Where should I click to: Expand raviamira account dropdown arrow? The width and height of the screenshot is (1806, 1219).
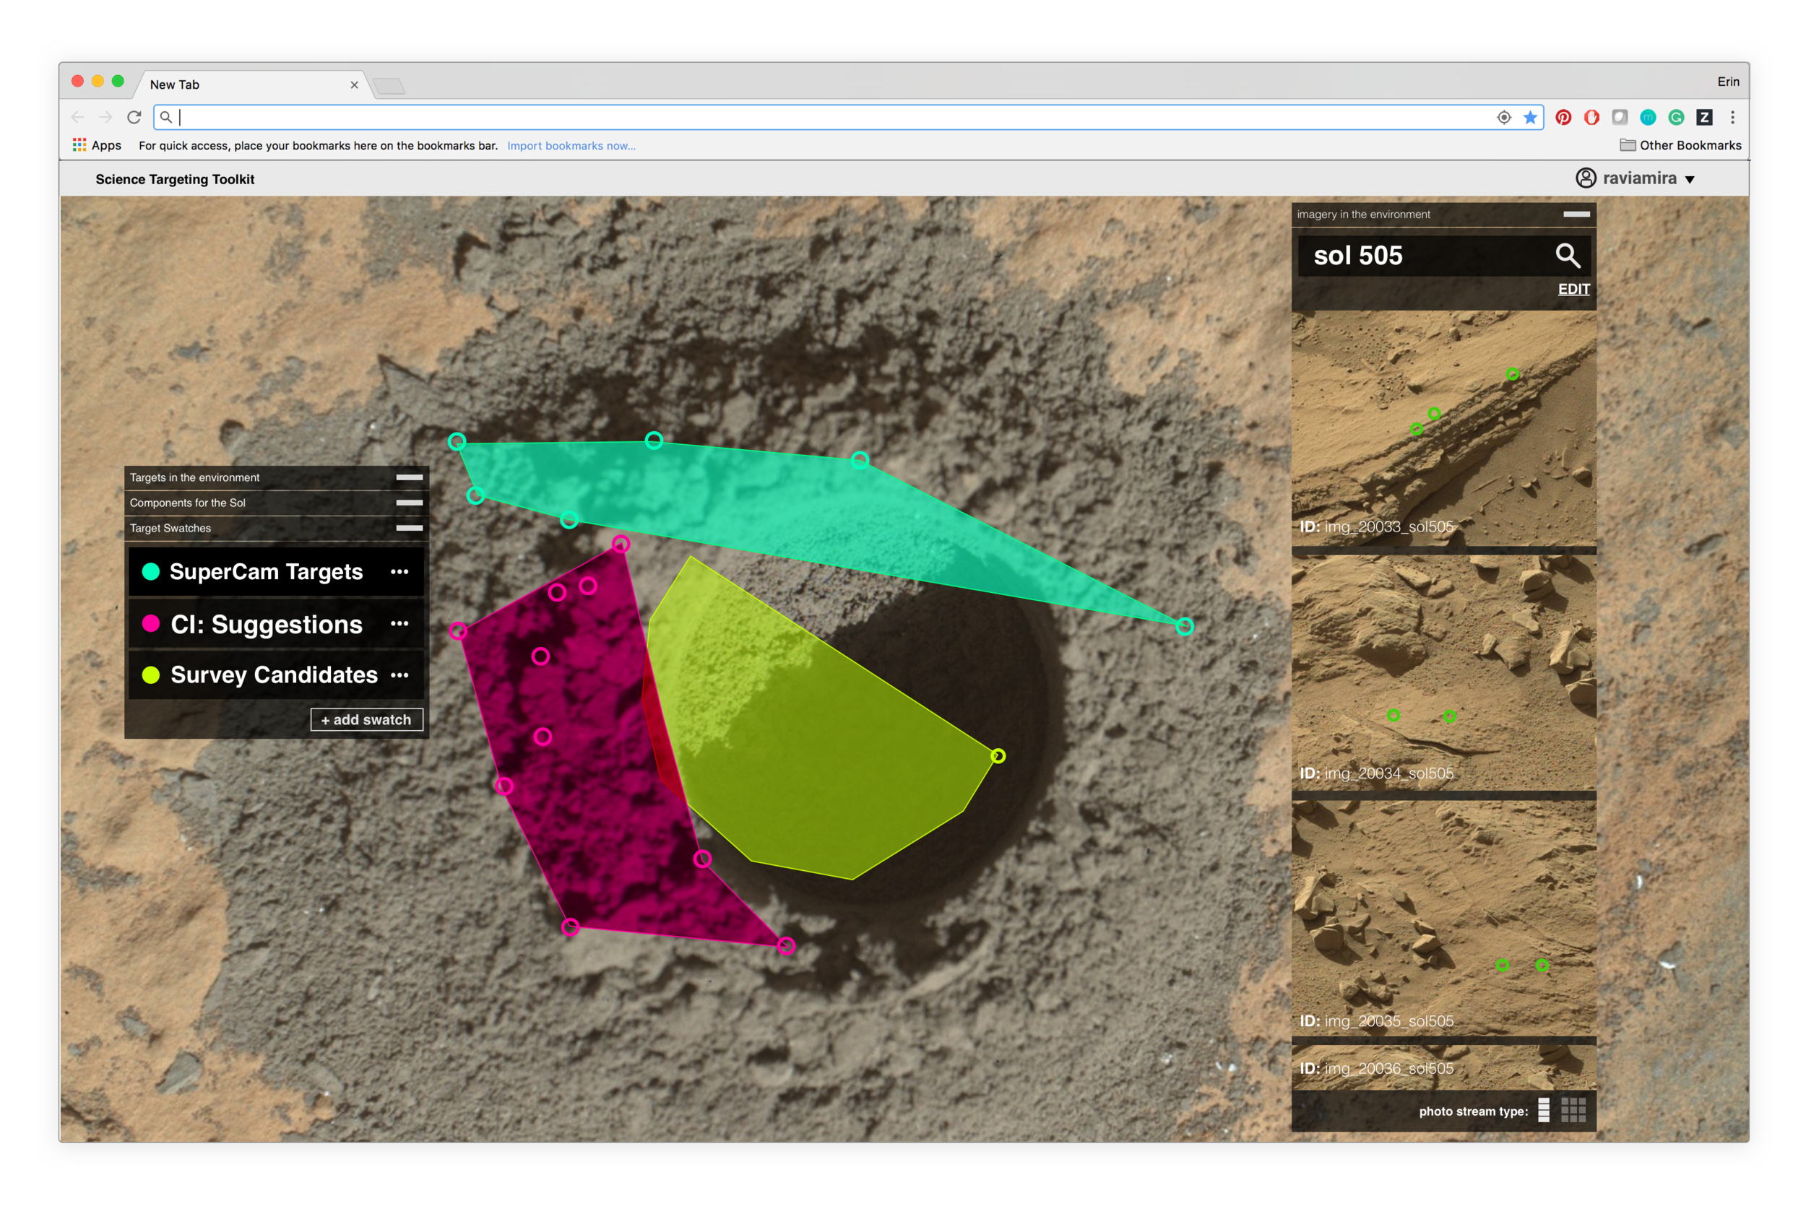[1690, 180]
